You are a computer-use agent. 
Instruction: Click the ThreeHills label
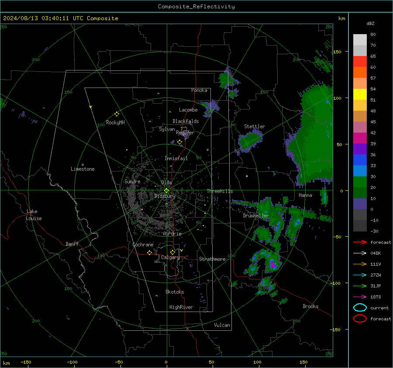(220, 191)
